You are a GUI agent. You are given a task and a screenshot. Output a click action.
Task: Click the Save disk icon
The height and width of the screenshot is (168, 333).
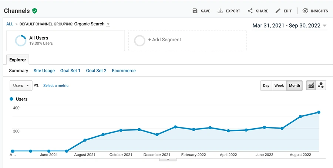coord(195,11)
